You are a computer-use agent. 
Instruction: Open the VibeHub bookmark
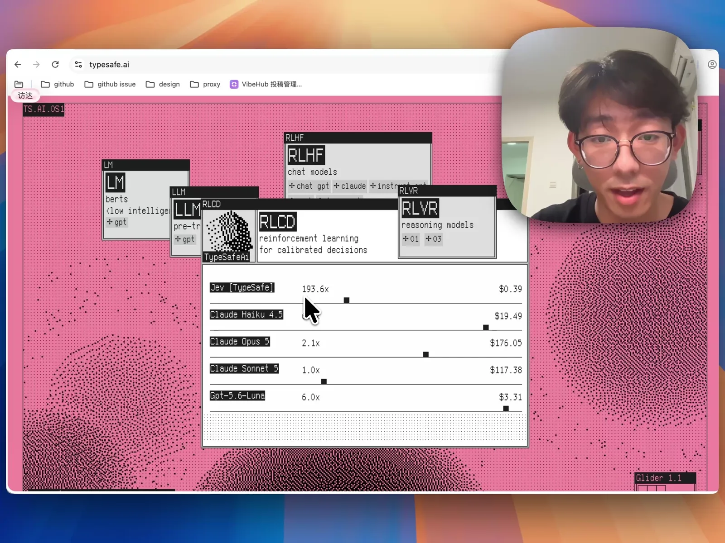click(266, 84)
